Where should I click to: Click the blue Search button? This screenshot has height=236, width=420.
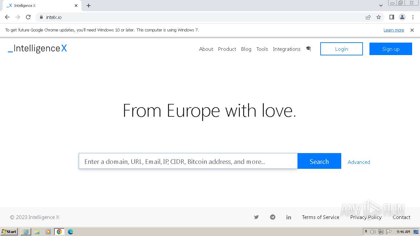[319, 161]
